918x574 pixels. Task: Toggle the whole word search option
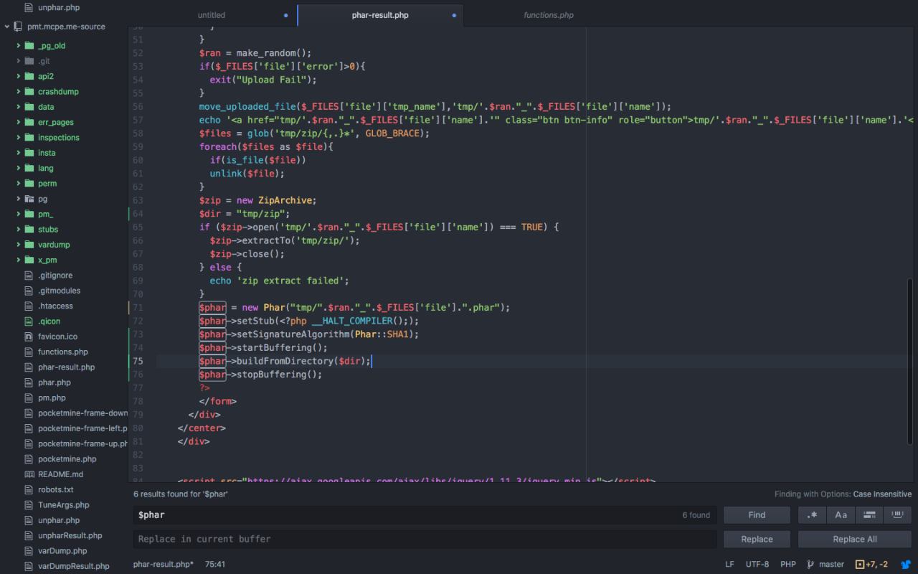pyautogui.click(x=897, y=514)
